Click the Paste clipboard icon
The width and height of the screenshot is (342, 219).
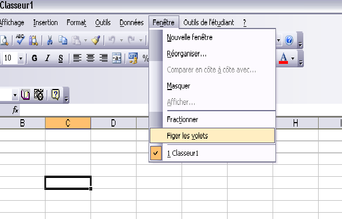tap(76, 40)
